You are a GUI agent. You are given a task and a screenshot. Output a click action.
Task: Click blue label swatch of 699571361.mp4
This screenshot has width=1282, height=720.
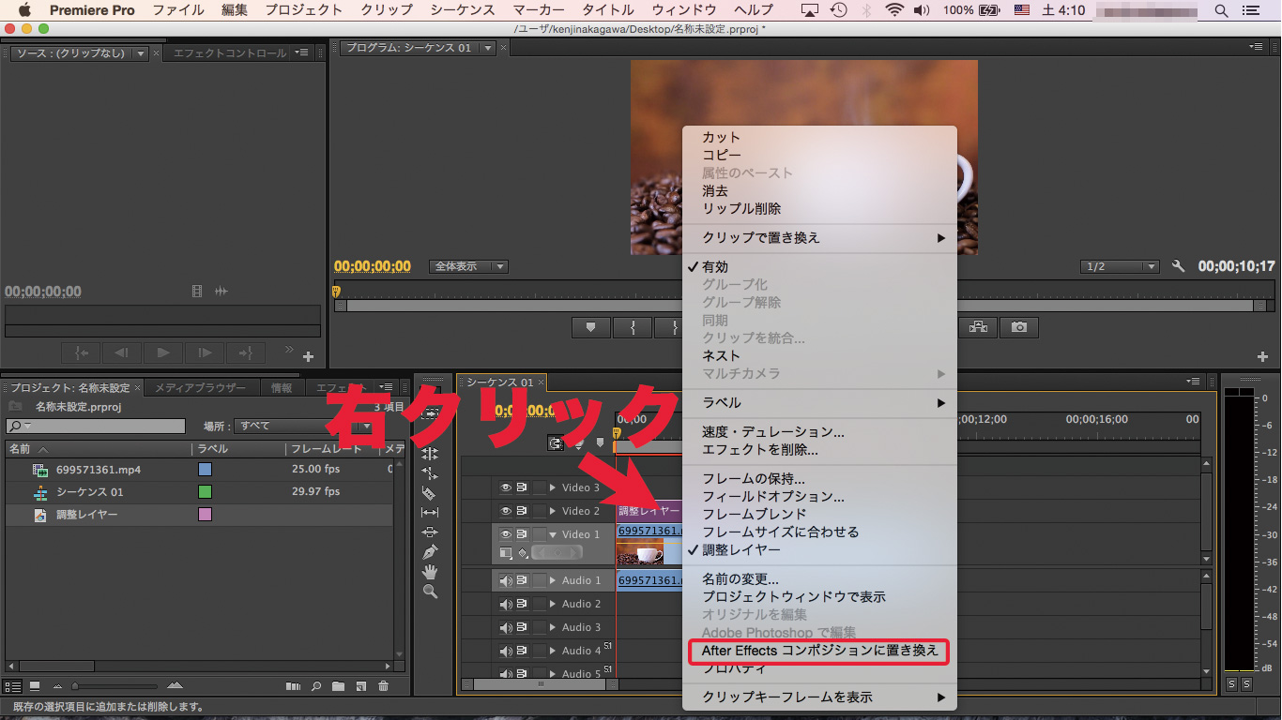click(205, 469)
